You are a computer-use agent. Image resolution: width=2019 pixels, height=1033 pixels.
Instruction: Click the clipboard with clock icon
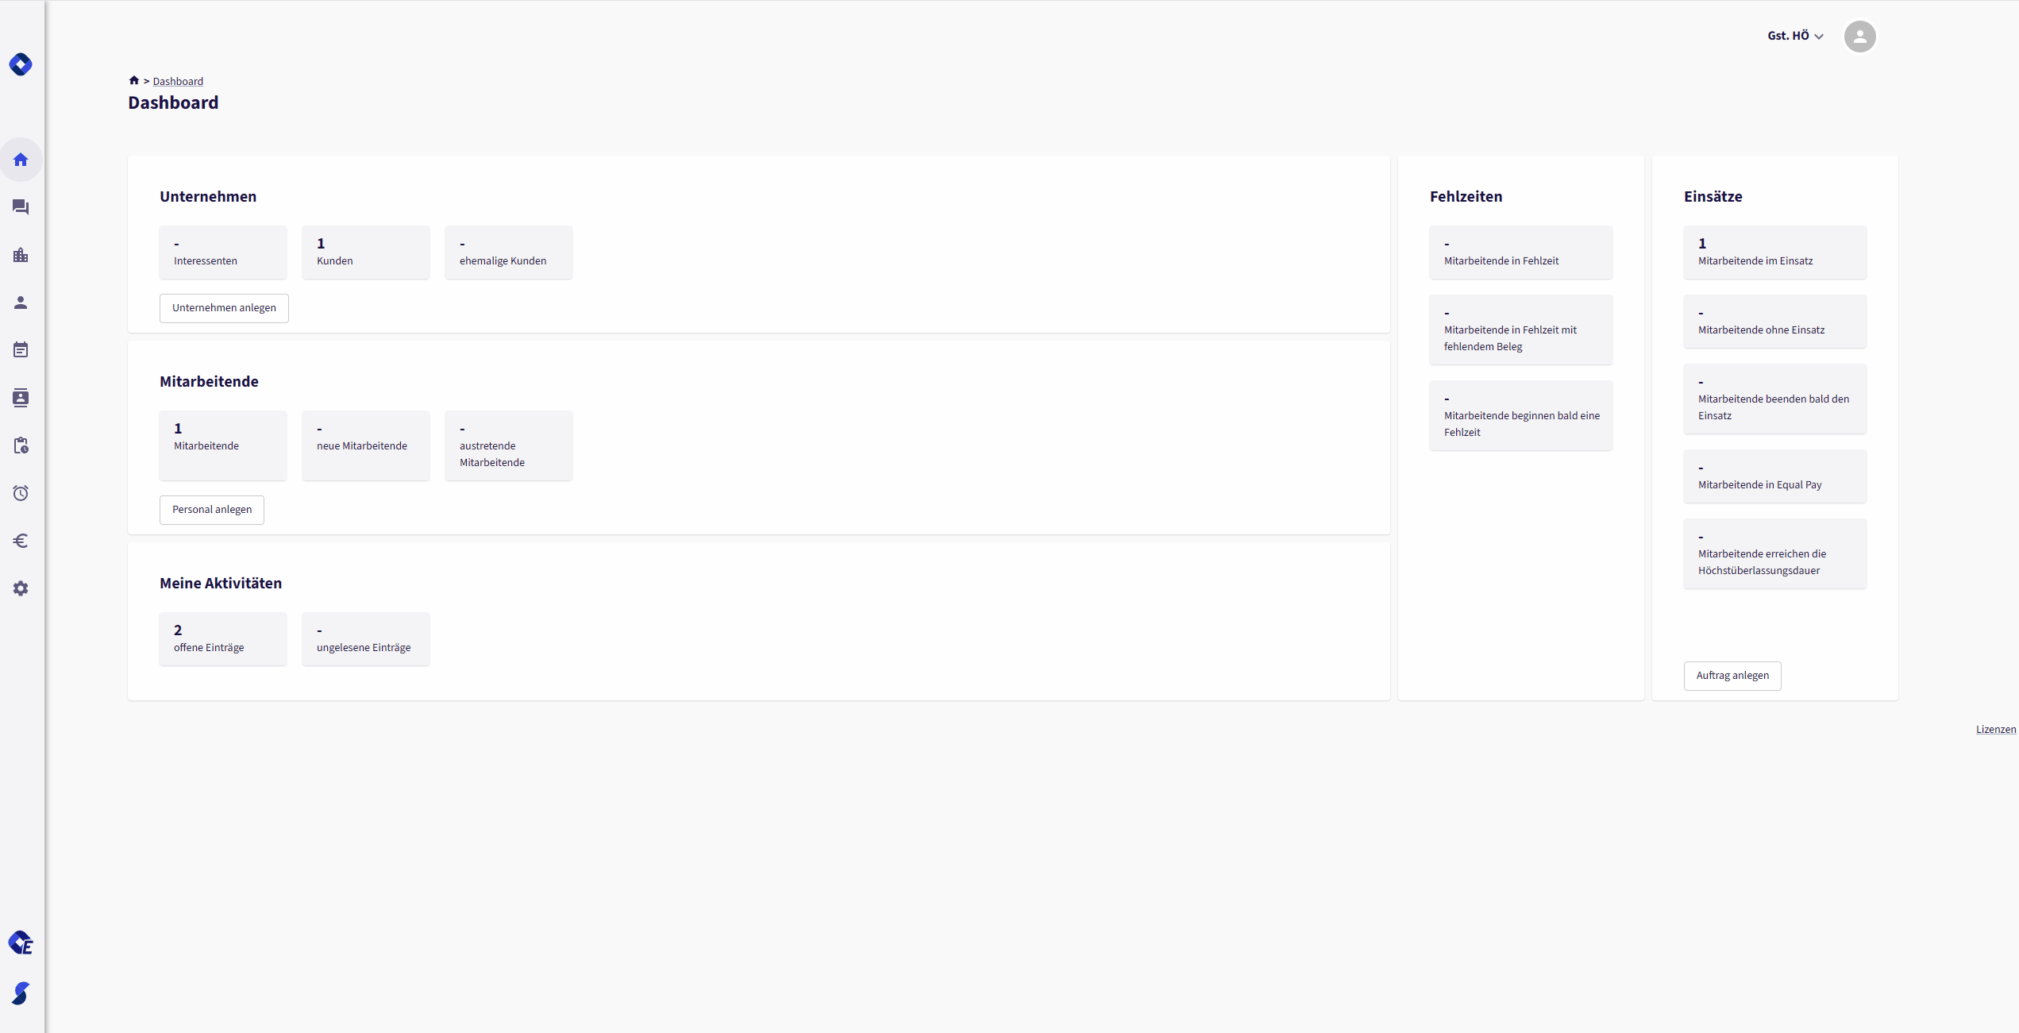(21, 445)
